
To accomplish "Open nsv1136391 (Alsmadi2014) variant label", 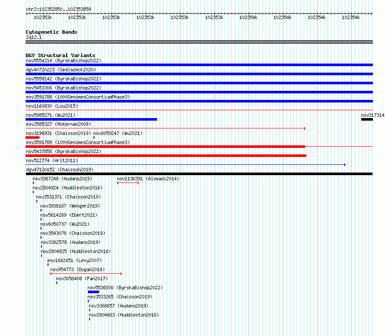I will point(148,179).
